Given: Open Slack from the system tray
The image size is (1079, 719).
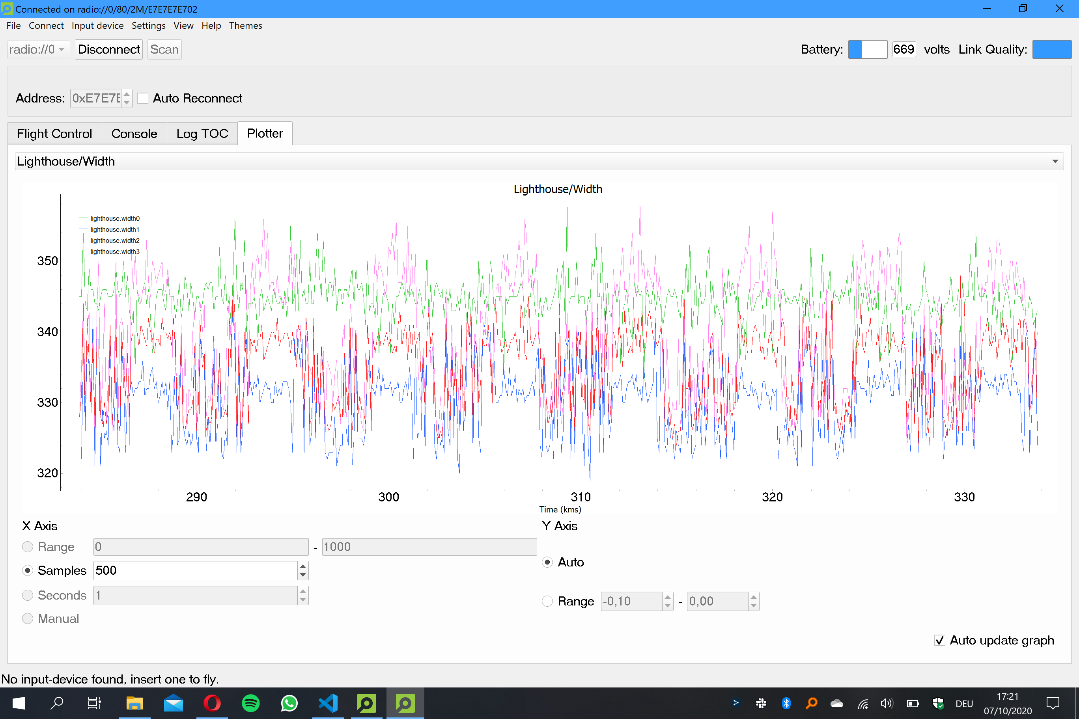Looking at the screenshot, I should coord(761,703).
